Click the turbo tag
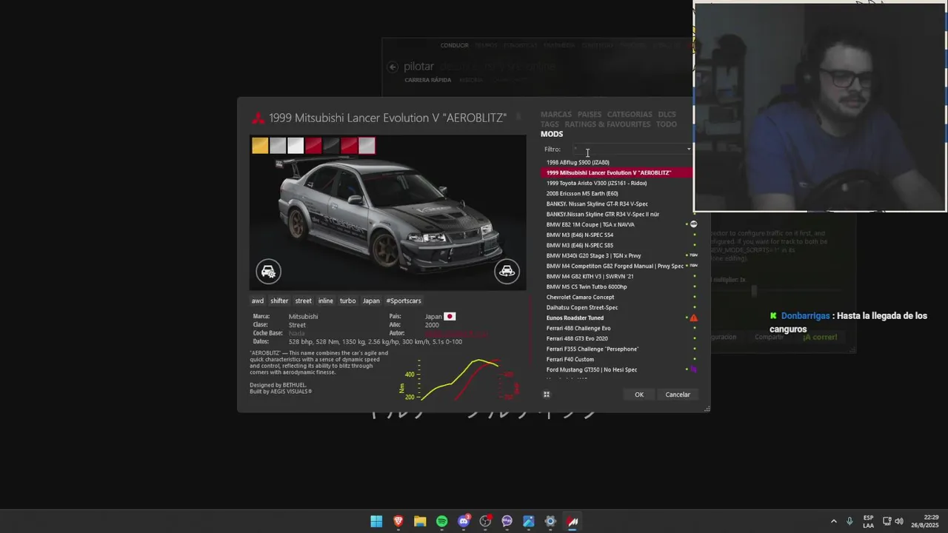 (348, 301)
